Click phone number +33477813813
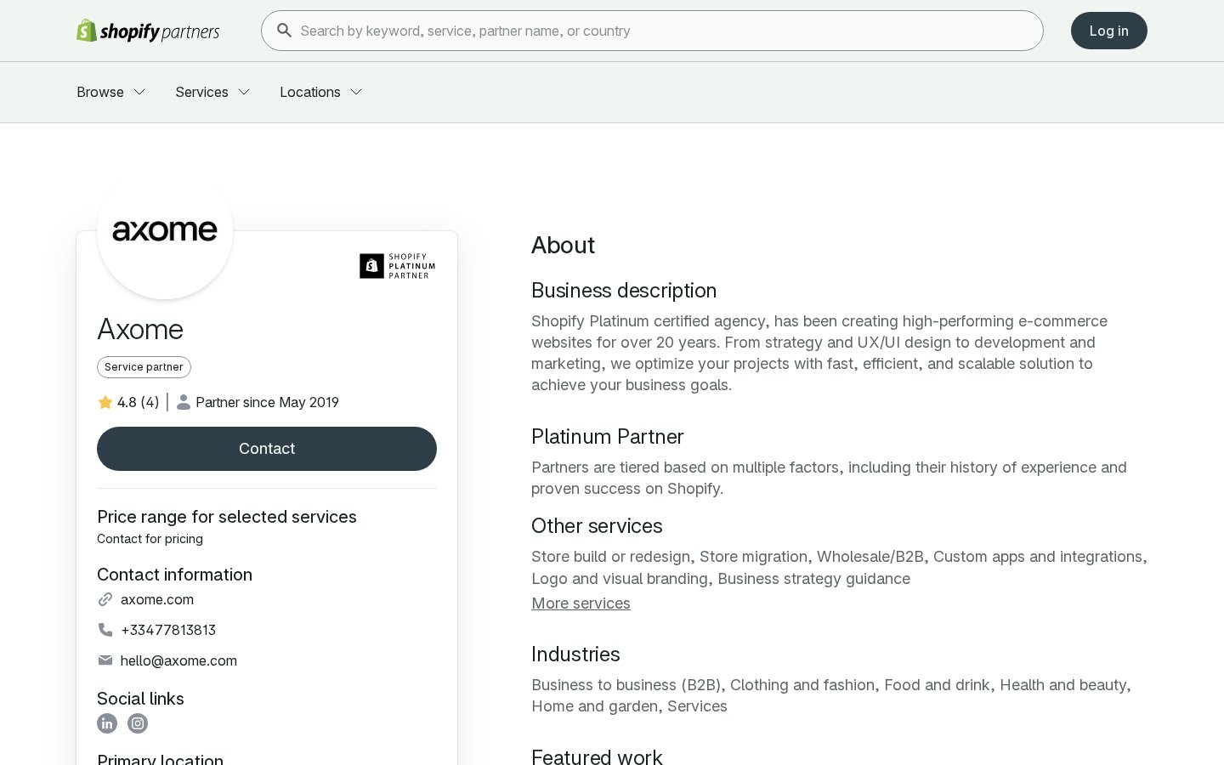Viewport: 1224px width, 765px height. (x=168, y=630)
